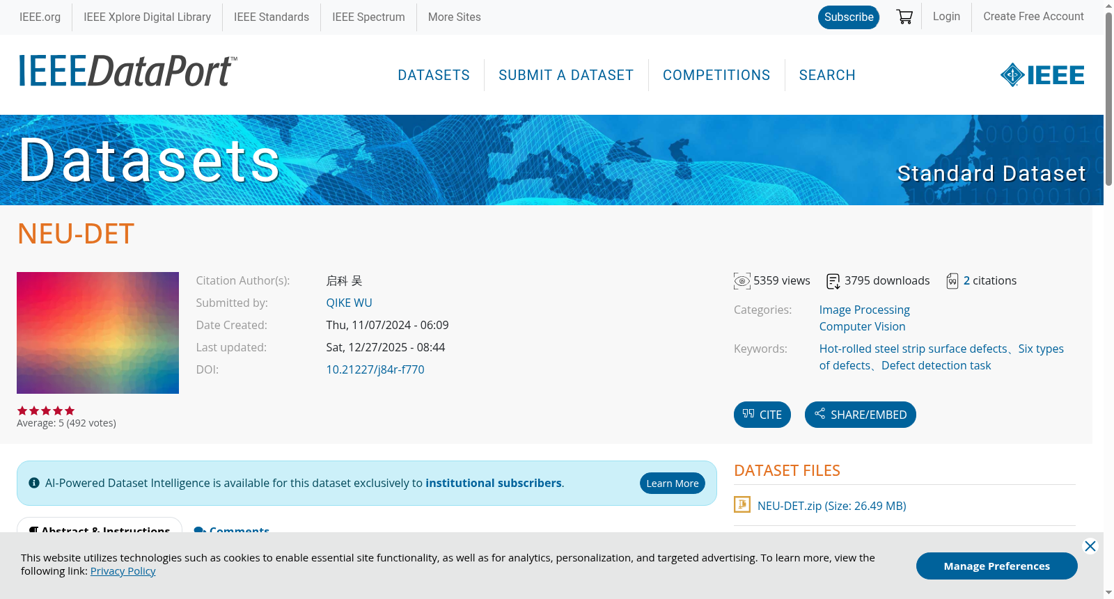Click the citations quote icon
Viewport: 1114px width, 599px height.
(x=952, y=281)
